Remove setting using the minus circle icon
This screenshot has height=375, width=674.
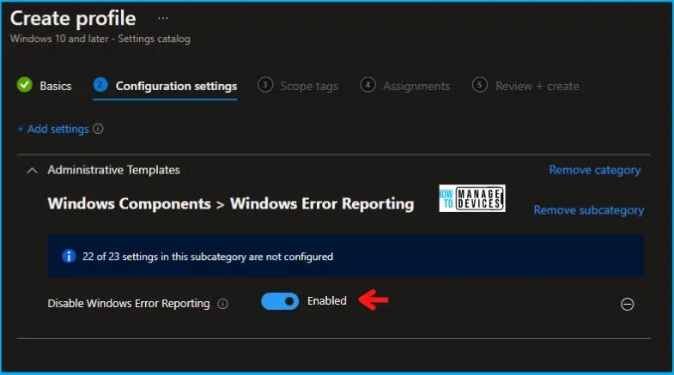627,304
